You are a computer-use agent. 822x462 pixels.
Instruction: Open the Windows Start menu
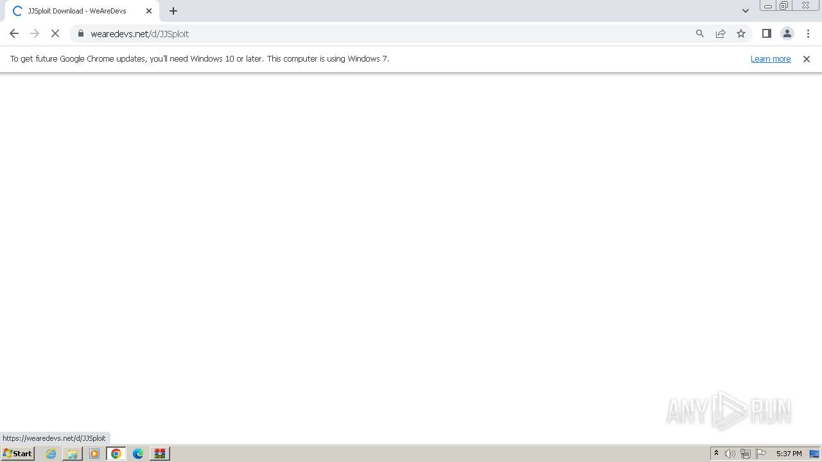(x=17, y=453)
